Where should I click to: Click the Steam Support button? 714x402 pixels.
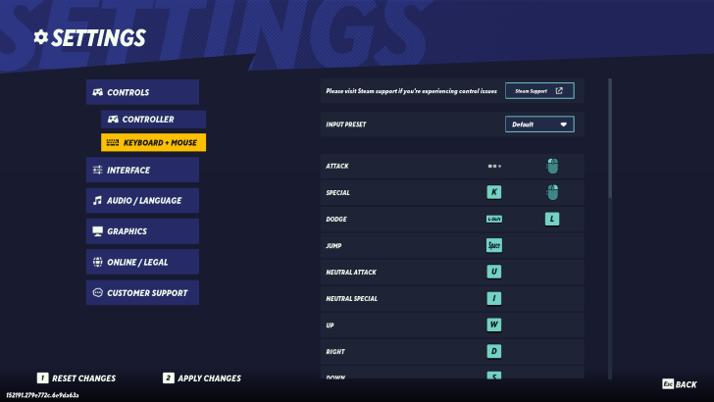(x=539, y=91)
